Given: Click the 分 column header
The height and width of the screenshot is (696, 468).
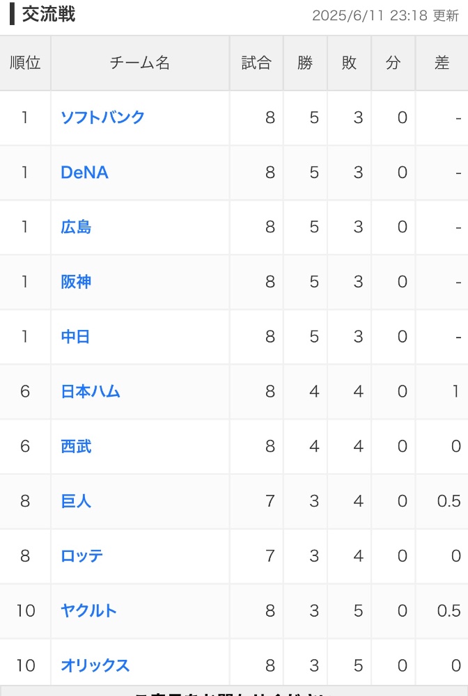Looking at the screenshot, I should pos(393,63).
